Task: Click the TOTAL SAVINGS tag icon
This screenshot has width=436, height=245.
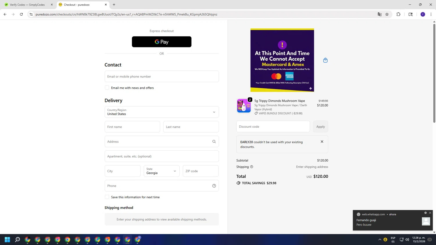Action: coord(238,183)
